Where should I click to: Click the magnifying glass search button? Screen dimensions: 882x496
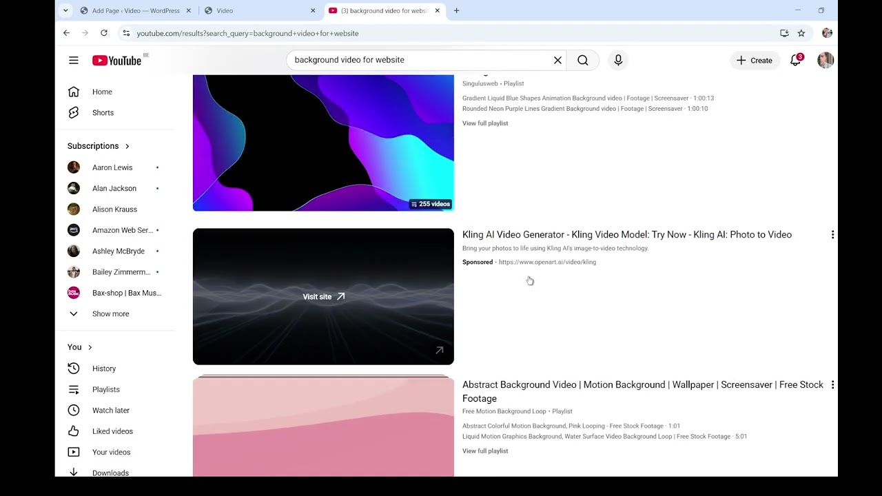583,60
